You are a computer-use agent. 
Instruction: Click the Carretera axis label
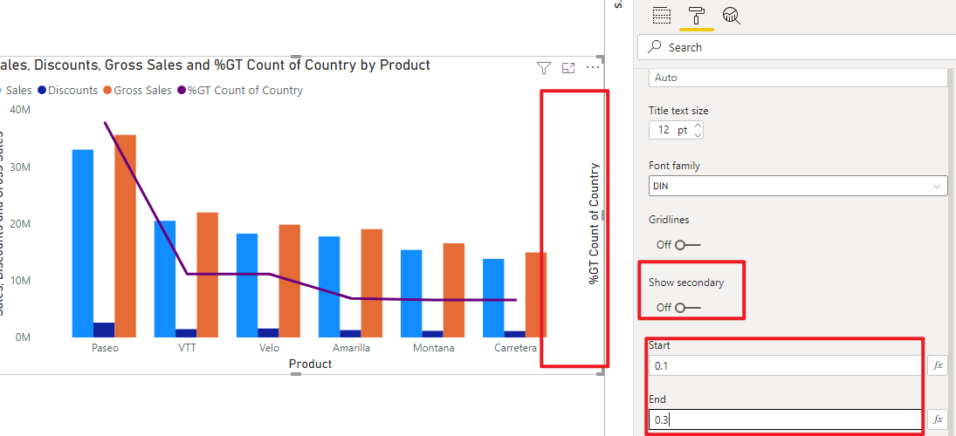(516, 348)
